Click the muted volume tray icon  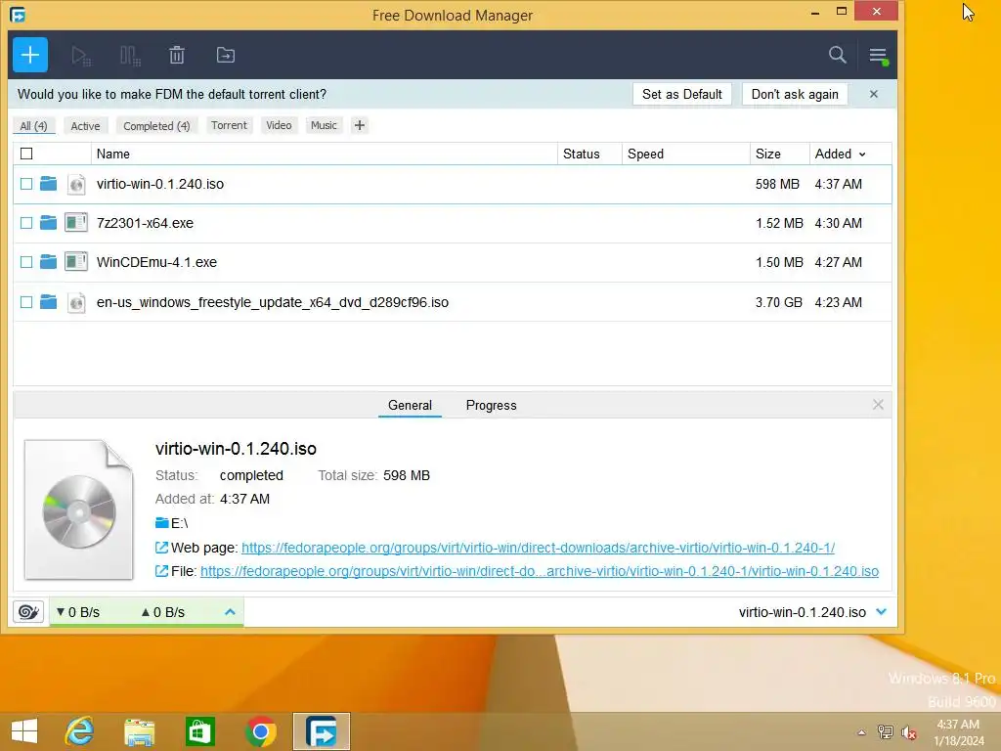click(x=908, y=732)
